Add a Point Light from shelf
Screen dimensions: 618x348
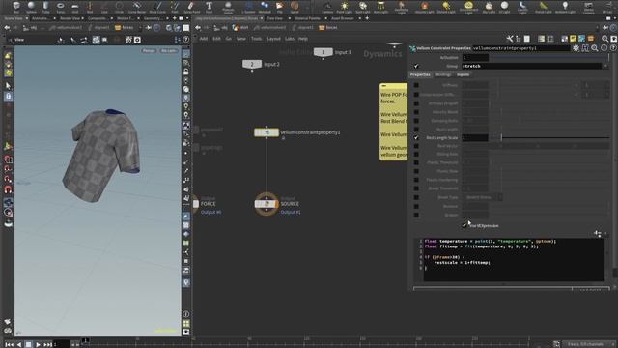click(x=345, y=7)
